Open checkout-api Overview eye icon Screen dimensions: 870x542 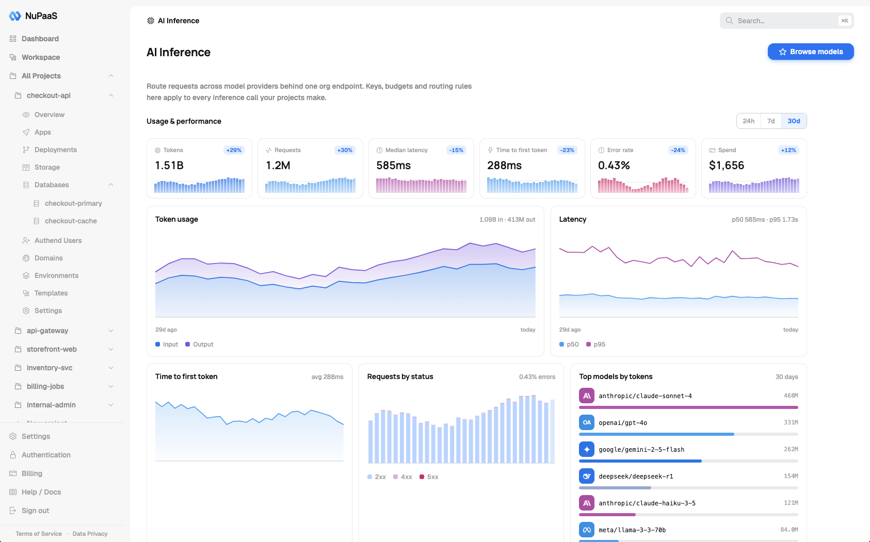26,114
